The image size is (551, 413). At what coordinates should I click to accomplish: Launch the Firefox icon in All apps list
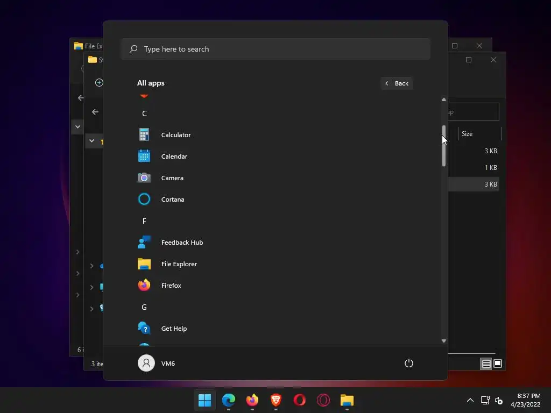point(144,285)
